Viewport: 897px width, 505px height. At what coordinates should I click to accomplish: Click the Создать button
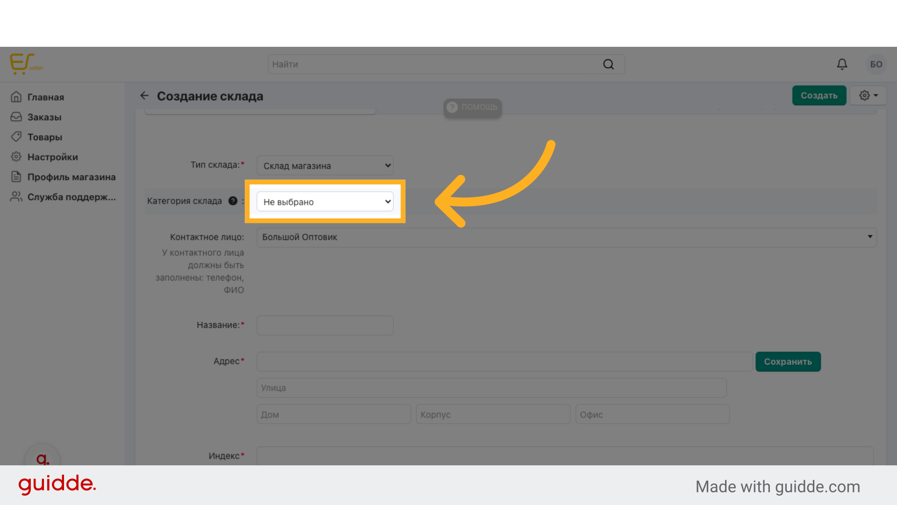[819, 95]
